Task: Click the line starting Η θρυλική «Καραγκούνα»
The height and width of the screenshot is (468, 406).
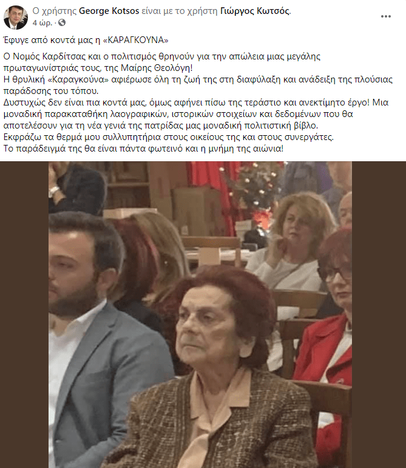Action: pyautogui.click(x=198, y=85)
